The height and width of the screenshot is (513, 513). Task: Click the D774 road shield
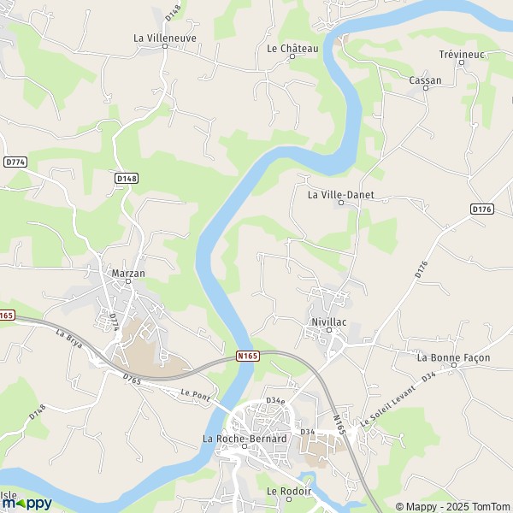click(15, 162)
